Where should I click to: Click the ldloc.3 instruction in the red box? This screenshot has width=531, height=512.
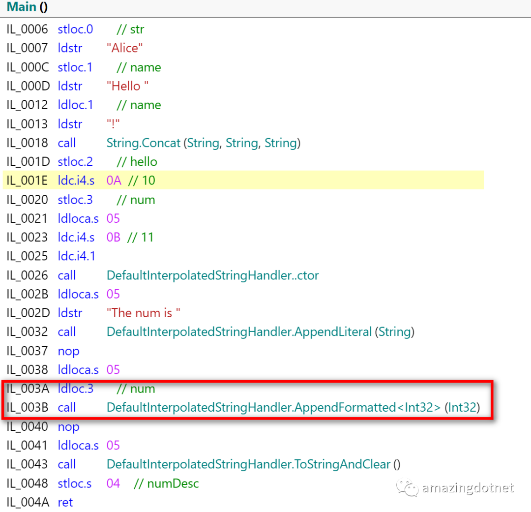click(76, 389)
